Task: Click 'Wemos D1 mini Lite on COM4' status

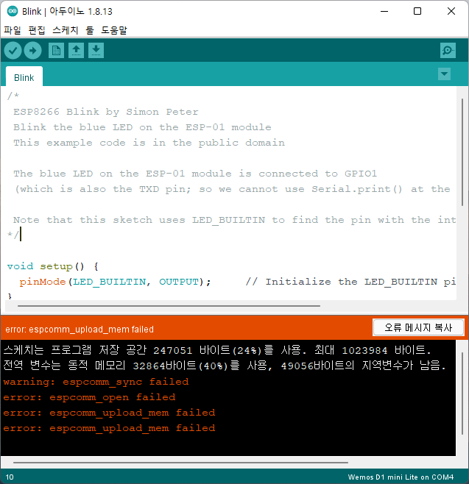Action: [x=401, y=477]
